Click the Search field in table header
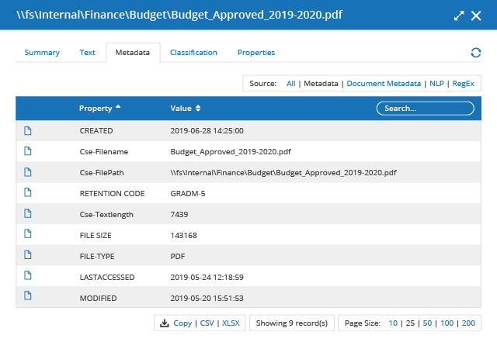This screenshot has width=497, height=349. coord(425,109)
